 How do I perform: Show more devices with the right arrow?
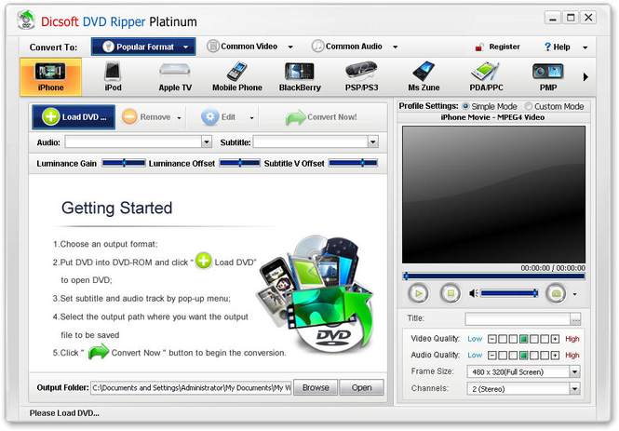(x=585, y=77)
